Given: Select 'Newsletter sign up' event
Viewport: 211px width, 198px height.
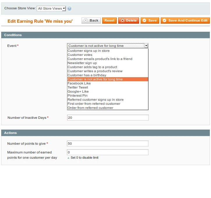Looking at the screenshot, I should [x=82, y=63].
